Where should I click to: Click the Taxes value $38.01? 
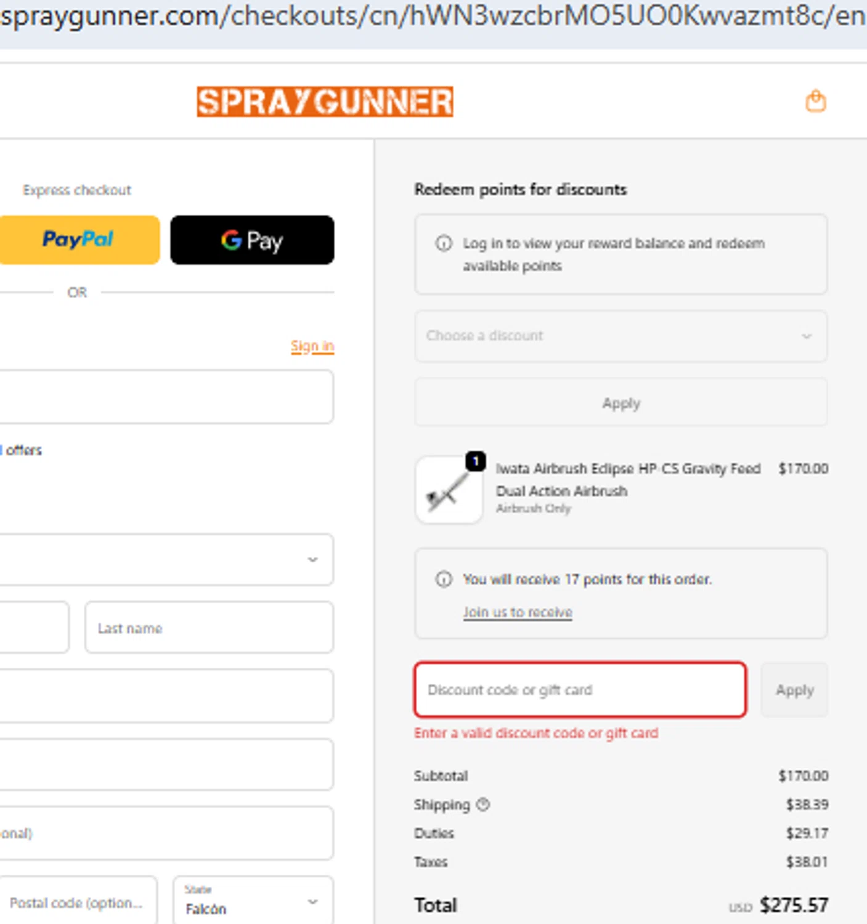click(x=807, y=862)
